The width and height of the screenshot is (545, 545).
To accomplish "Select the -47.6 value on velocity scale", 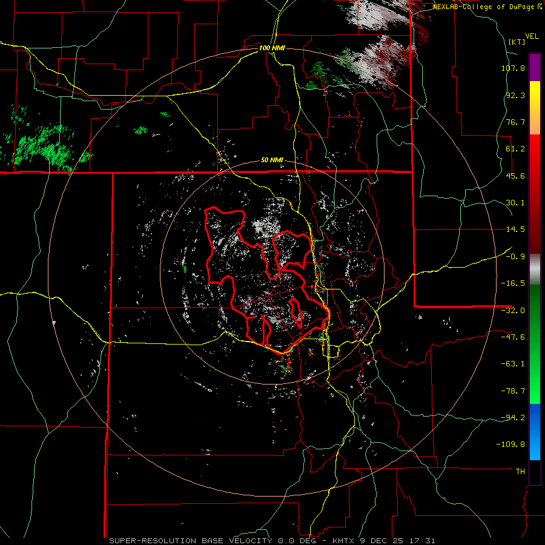I will pyautogui.click(x=513, y=337).
